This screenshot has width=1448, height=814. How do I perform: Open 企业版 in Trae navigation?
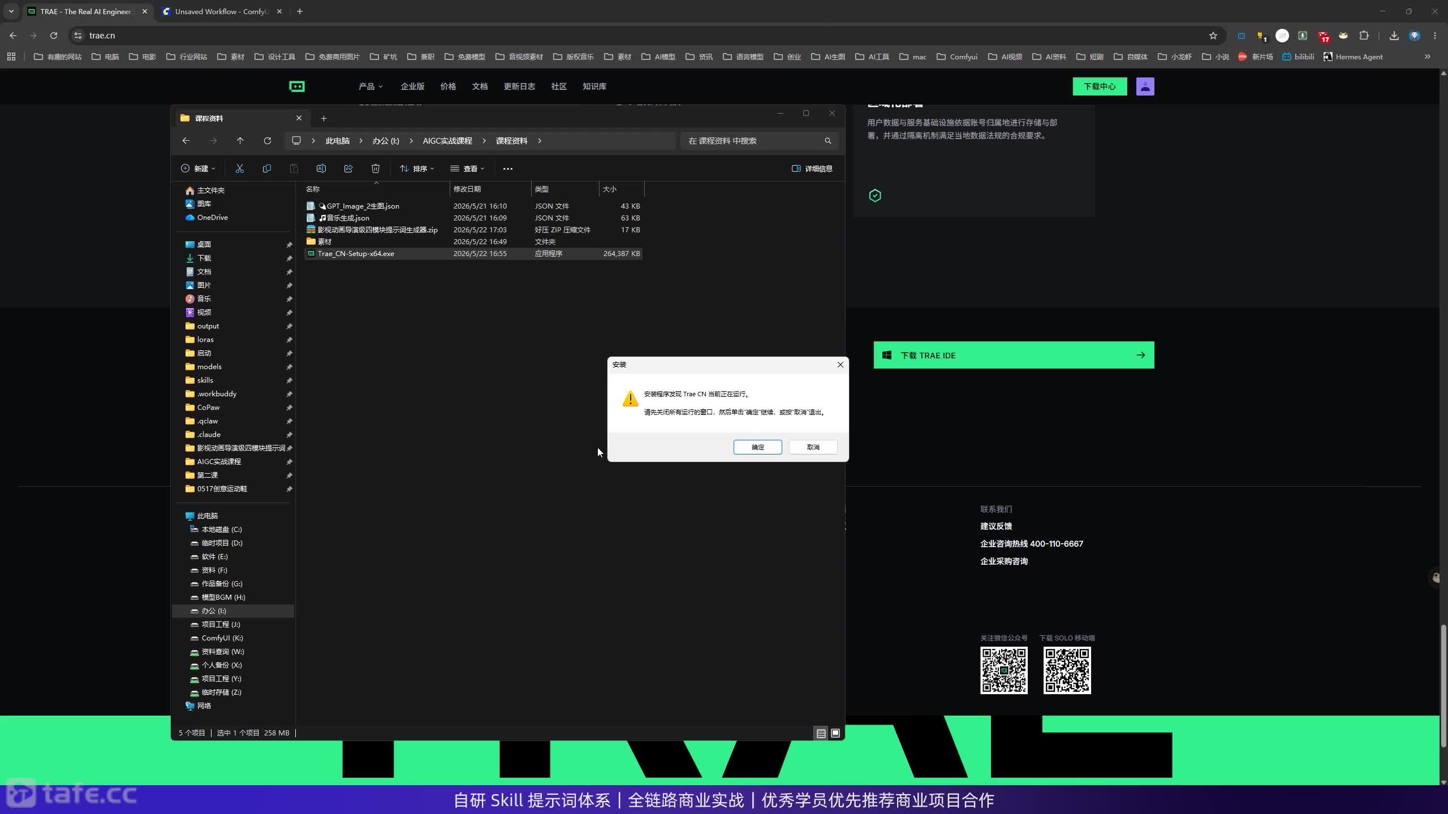[x=412, y=86]
